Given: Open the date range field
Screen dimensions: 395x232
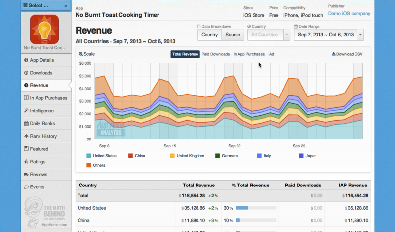Looking at the screenshot, I should (x=325, y=35).
